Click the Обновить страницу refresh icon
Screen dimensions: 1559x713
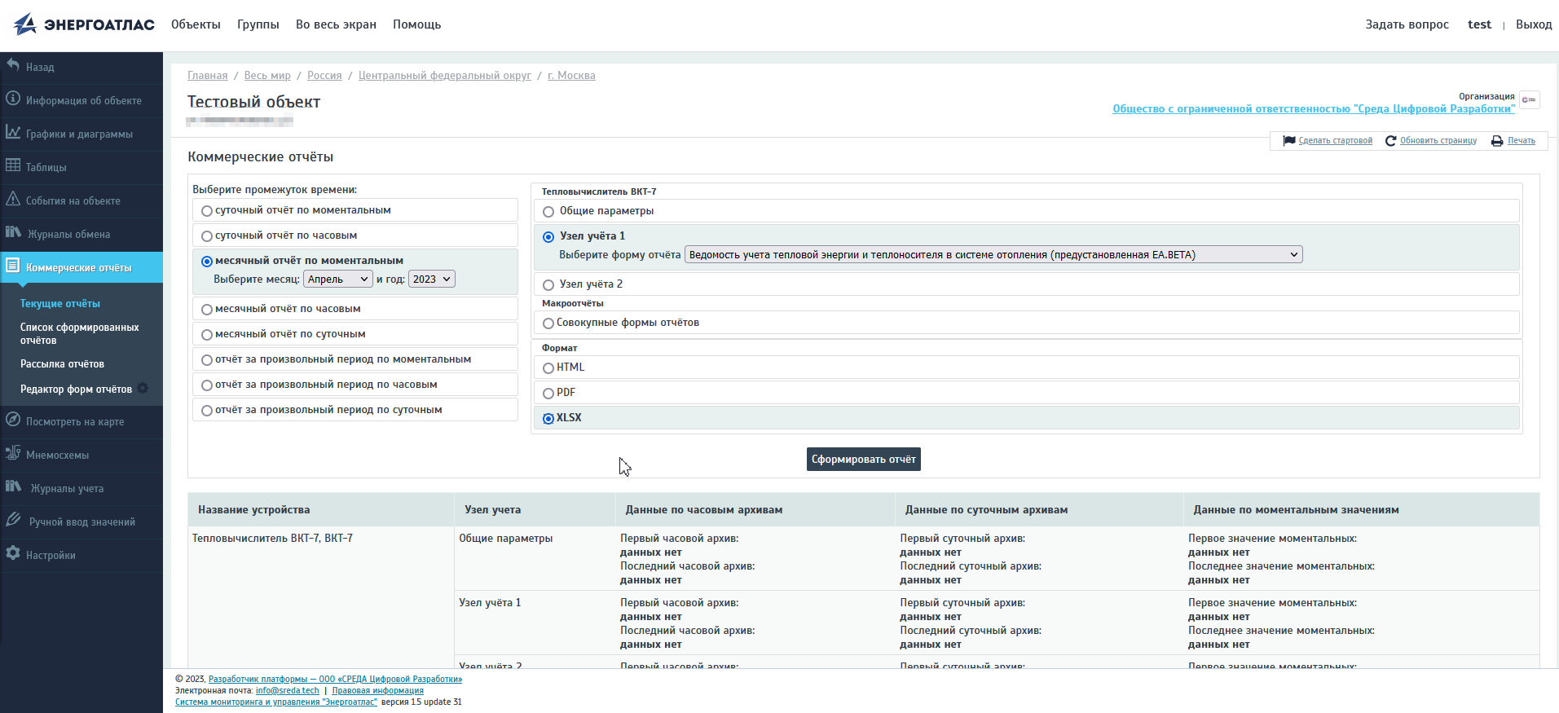(x=1390, y=141)
